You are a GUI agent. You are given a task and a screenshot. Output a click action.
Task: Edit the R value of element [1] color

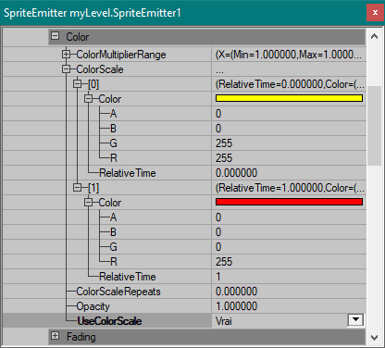289,262
